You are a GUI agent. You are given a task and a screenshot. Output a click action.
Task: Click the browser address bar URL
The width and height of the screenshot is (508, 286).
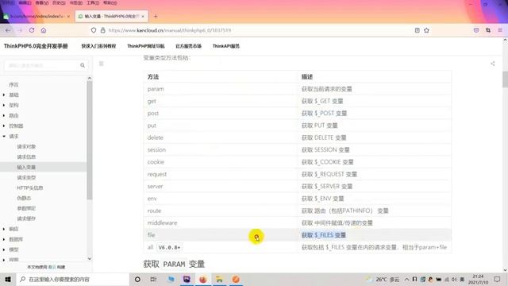pyautogui.click(x=170, y=30)
